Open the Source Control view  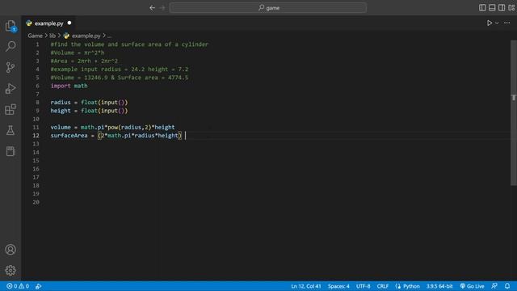coord(11,67)
